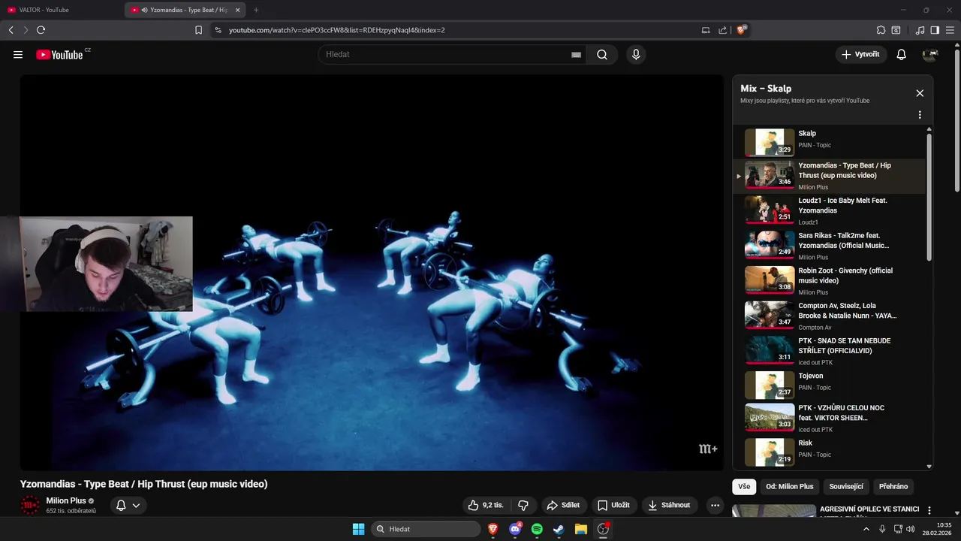Open the on-screen keyboard icon in search
This screenshot has width=961, height=541.
point(576,55)
